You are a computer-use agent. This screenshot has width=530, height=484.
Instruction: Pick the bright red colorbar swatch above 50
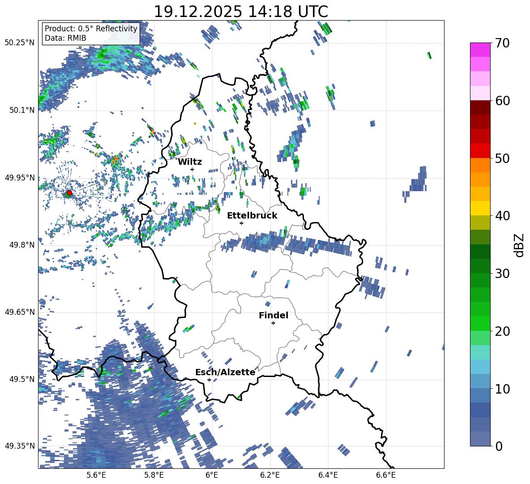point(480,150)
